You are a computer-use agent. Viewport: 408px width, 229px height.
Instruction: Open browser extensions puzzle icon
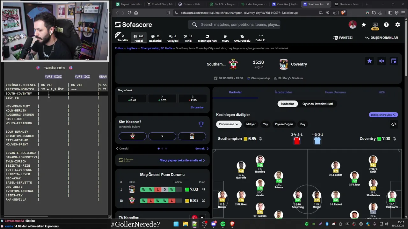[x=374, y=13]
